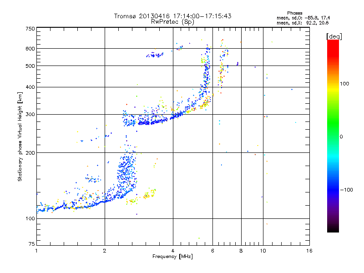Click the x-axis tick label '16'
This screenshot has height=273, width=364.
point(309,251)
